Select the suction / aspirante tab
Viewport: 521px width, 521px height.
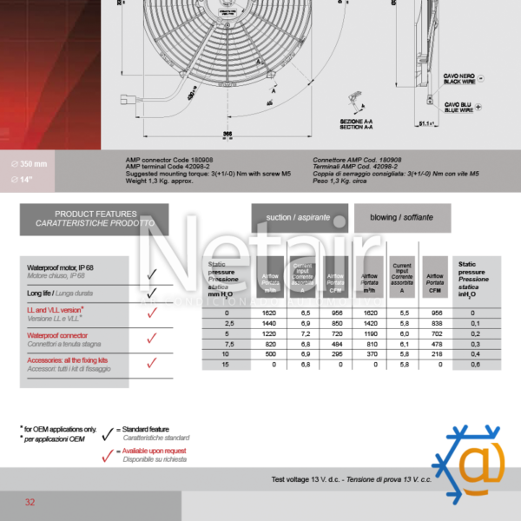point(300,218)
